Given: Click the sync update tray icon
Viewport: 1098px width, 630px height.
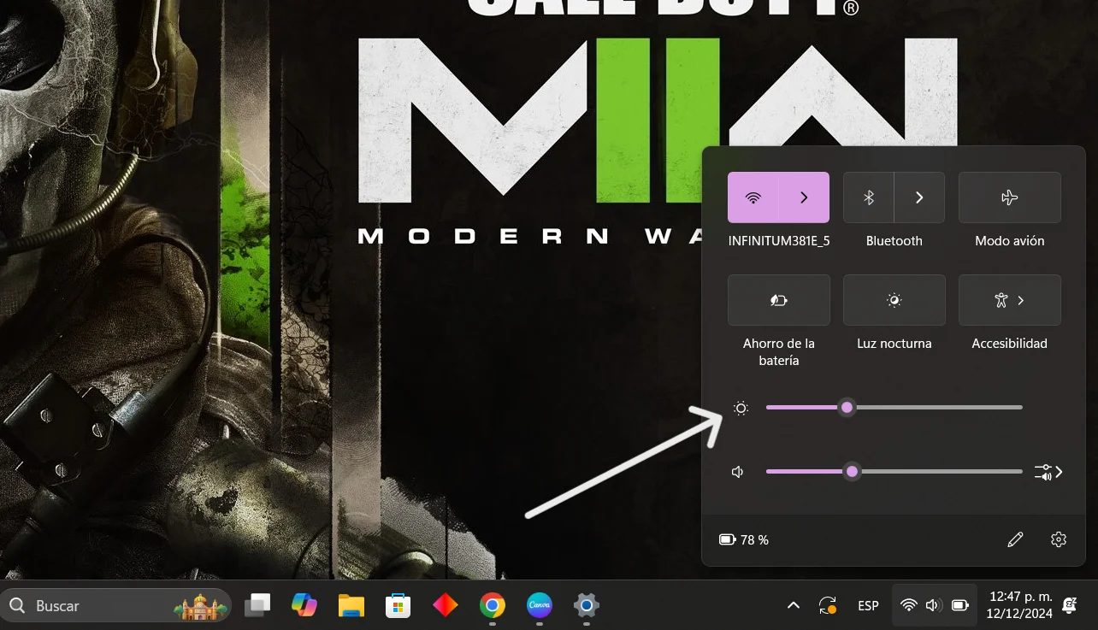Looking at the screenshot, I should point(827,606).
